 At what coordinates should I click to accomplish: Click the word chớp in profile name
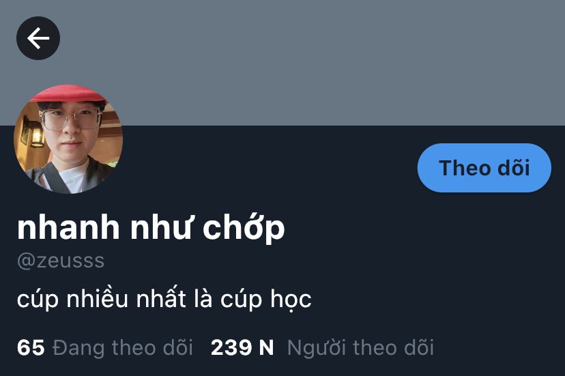coord(244,228)
